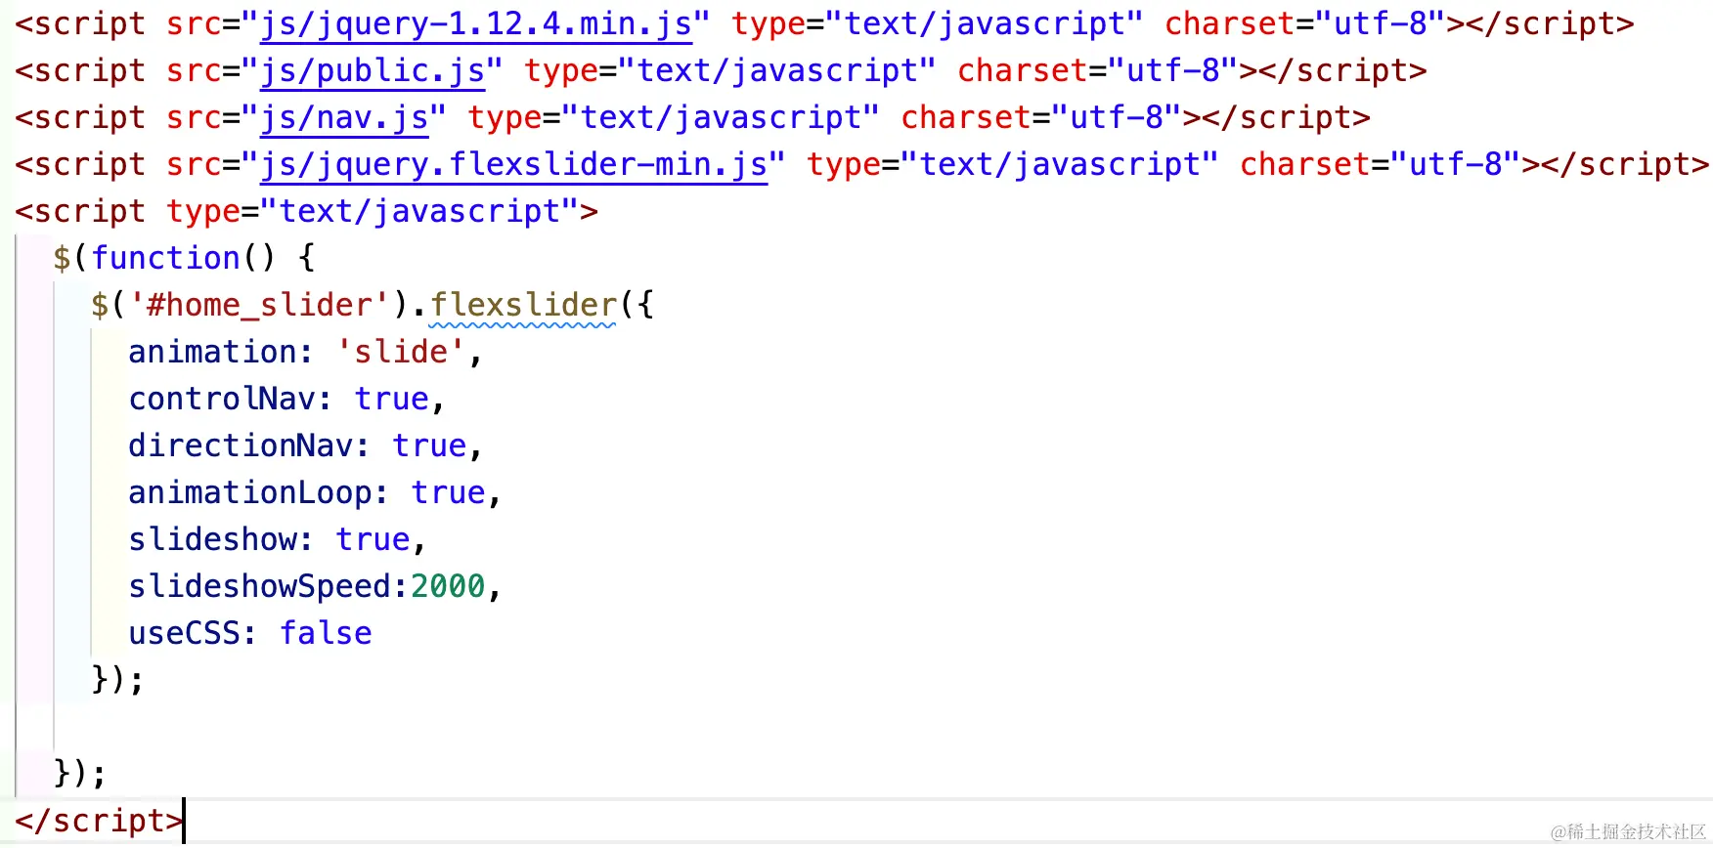Click the slideshowSpeed property name
The width and height of the screenshot is (1713, 848).
(x=260, y=586)
